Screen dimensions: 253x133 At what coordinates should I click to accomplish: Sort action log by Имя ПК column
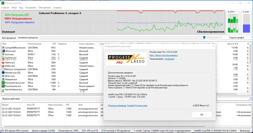coord(36,105)
